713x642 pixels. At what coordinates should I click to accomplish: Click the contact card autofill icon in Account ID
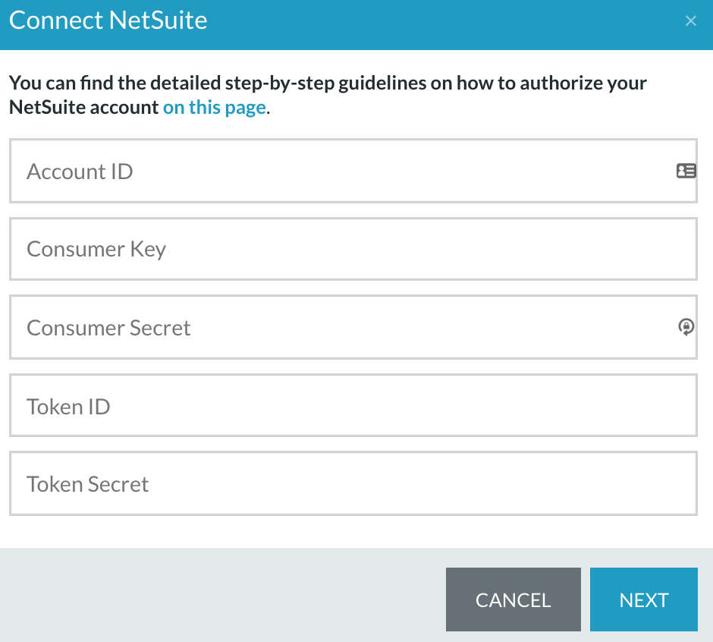pos(686,171)
